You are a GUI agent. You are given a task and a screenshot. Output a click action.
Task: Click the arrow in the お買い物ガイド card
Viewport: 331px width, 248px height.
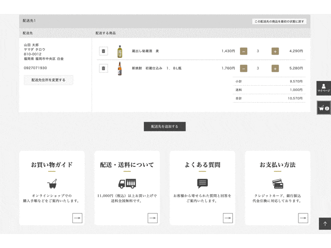click(x=77, y=218)
